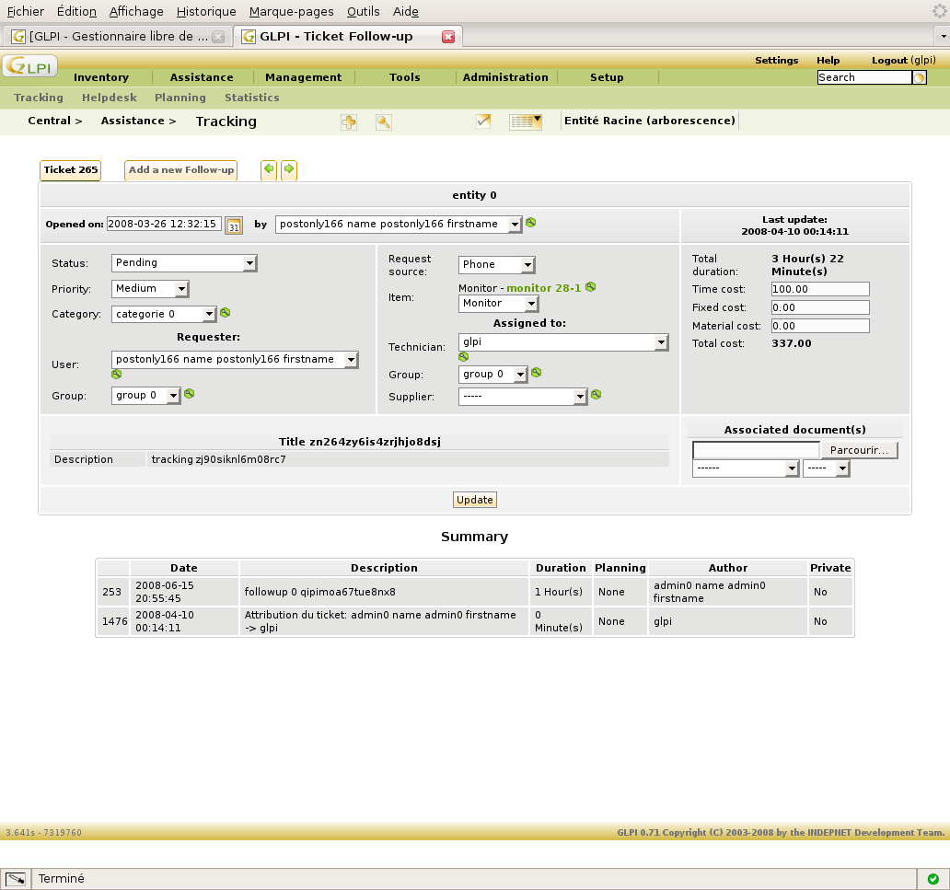Viewport: 950px width, 890px height.
Task: Switch to the first GLPI Gestionnaire libre browser tab
Action: [118, 36]
